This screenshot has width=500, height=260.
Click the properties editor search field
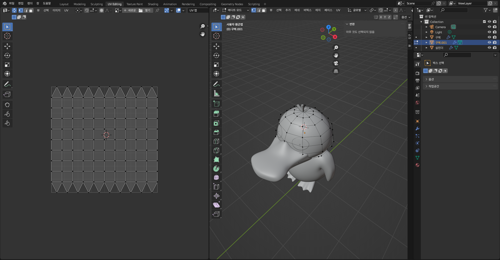[x=457, y=55]
